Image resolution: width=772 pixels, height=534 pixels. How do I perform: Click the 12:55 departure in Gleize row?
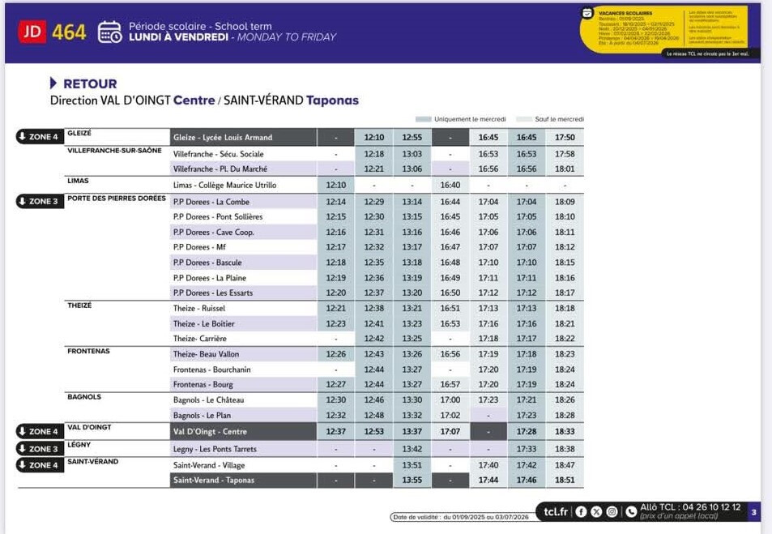(x=412, y=138)
